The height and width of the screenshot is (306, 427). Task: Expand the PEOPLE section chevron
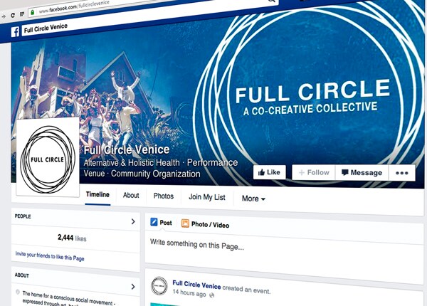tap(133, 221)
